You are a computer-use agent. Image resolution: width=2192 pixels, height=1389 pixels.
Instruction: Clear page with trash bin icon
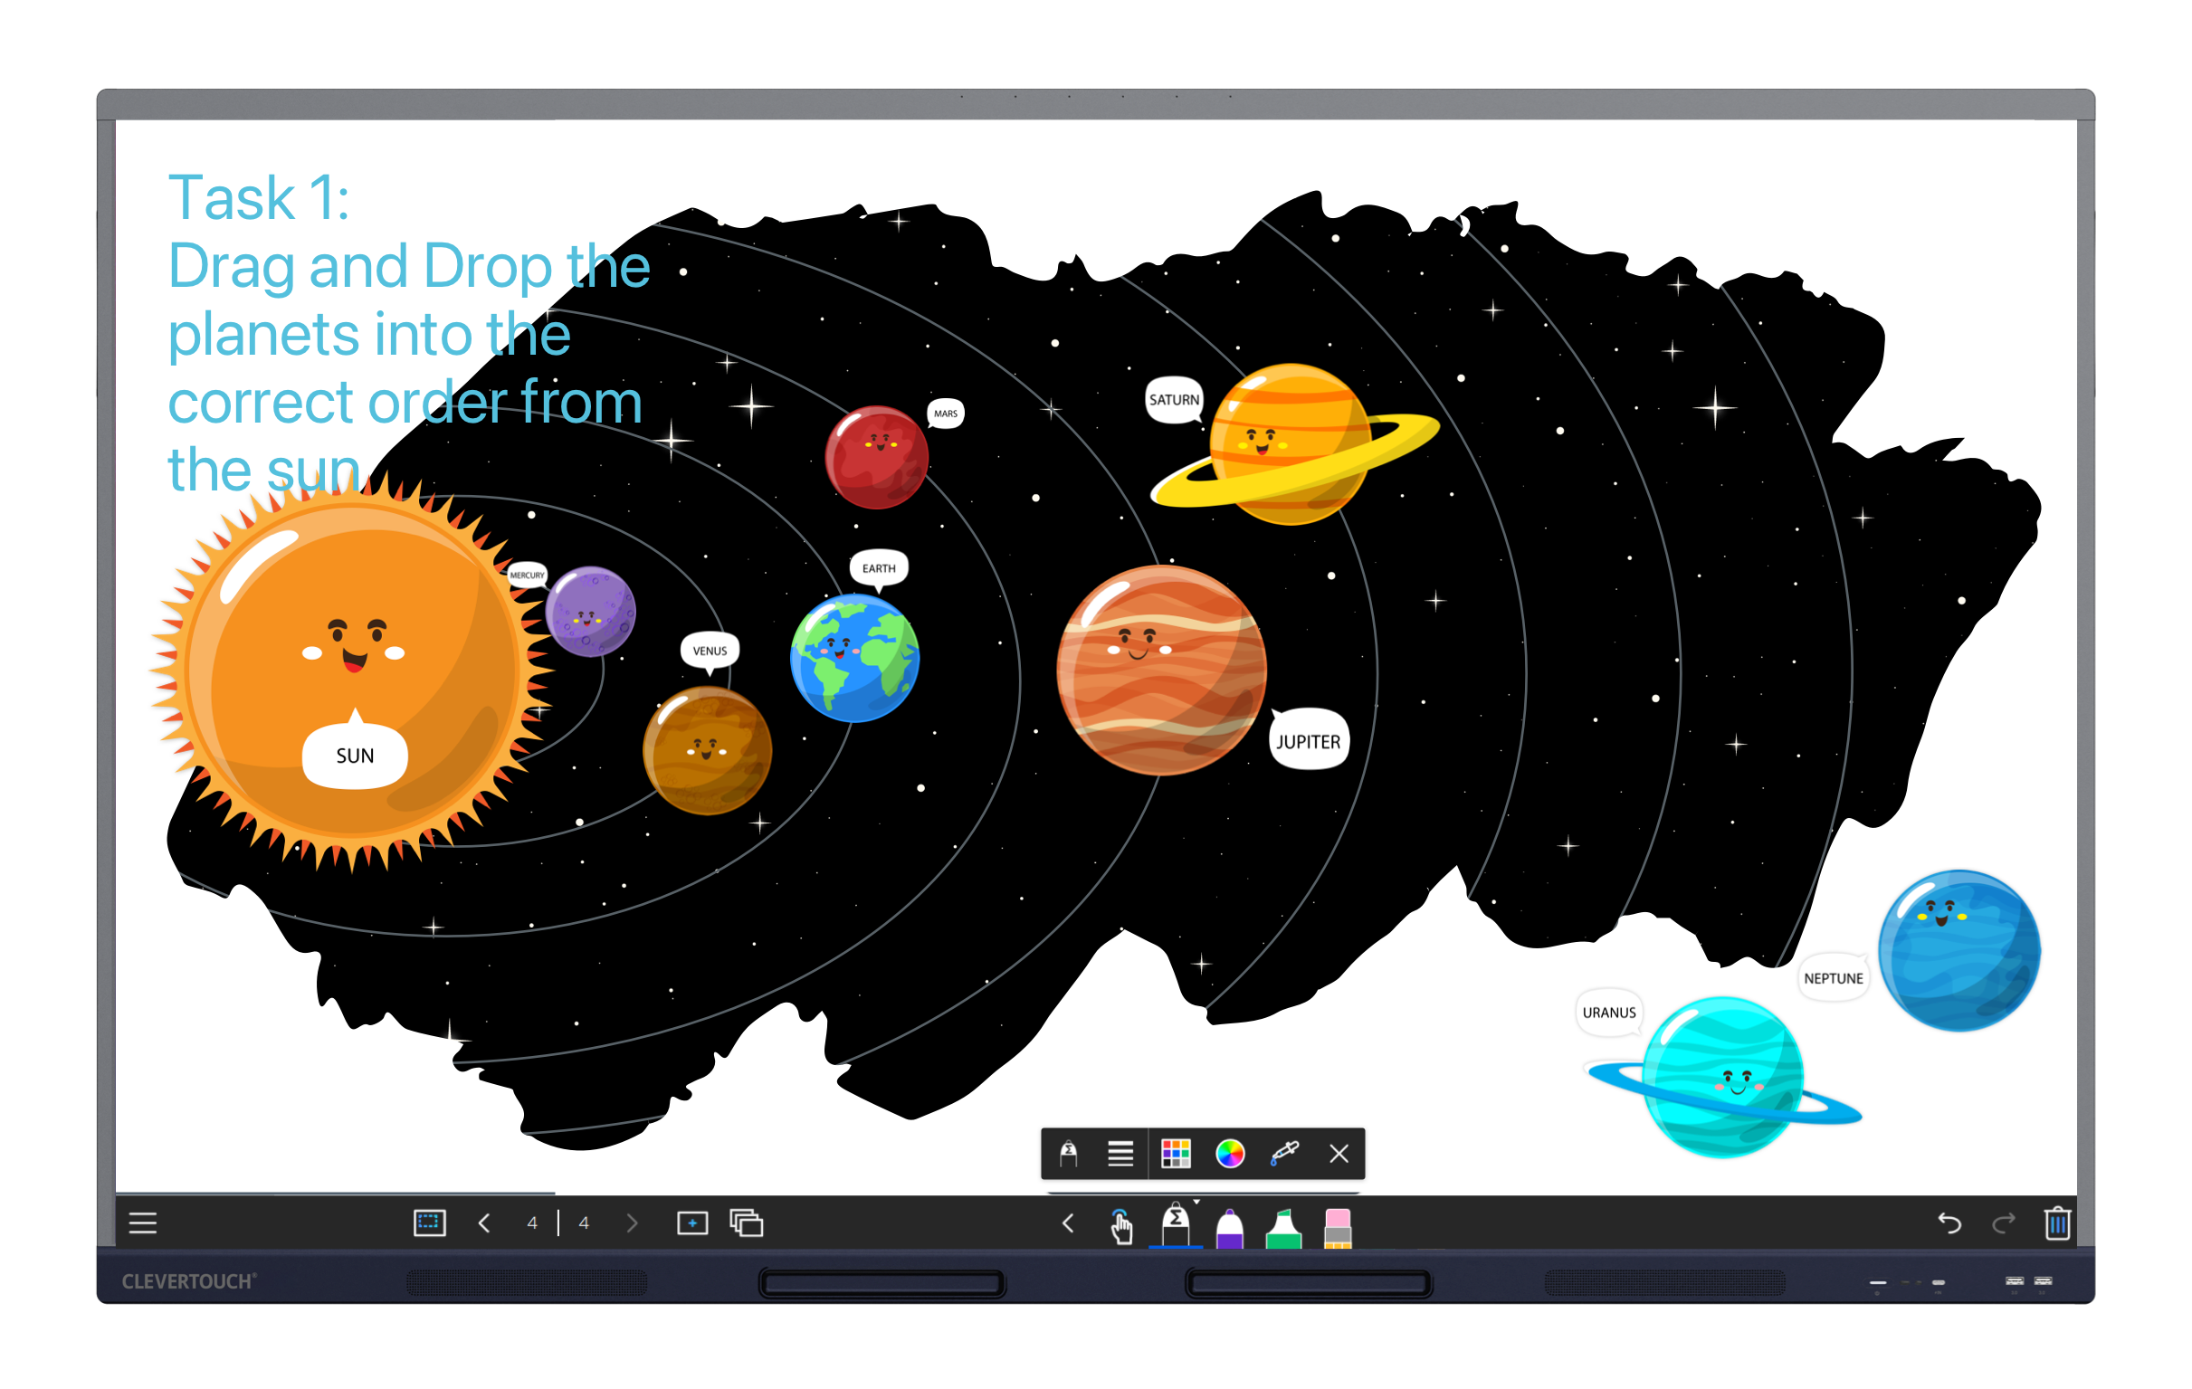click(x=2057, y=1223)
